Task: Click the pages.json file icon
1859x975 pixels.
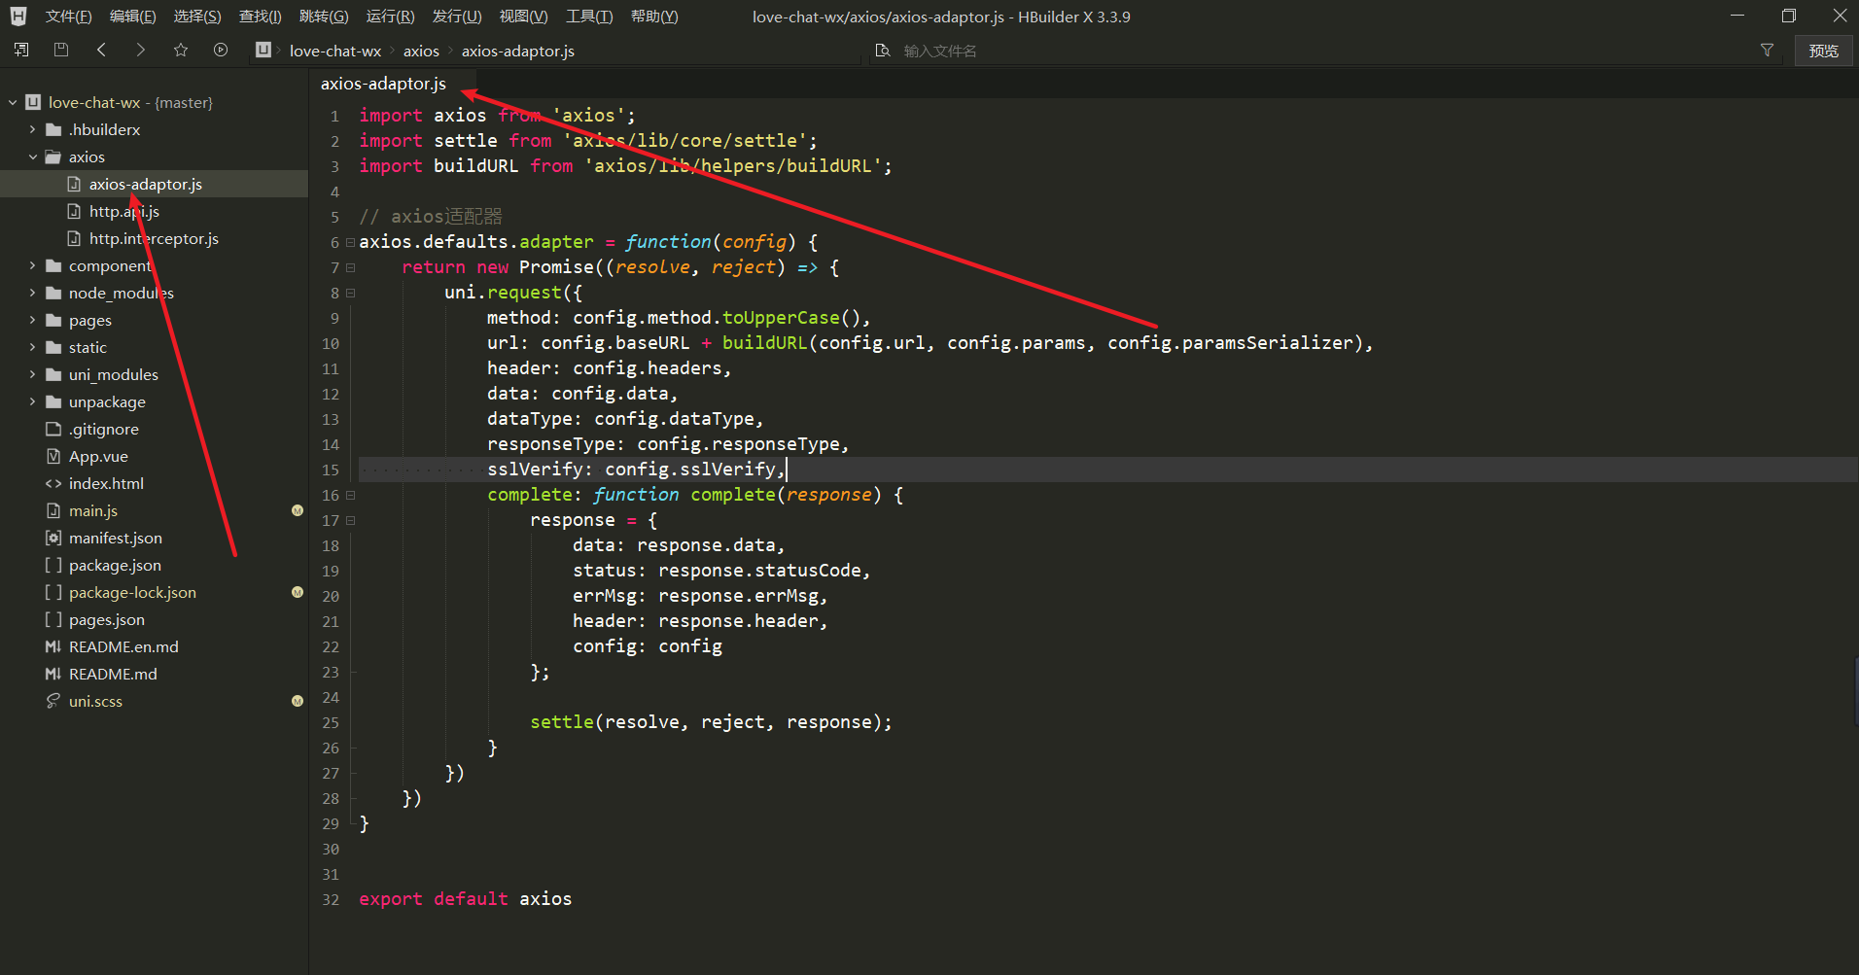Action: coord(53,619)
